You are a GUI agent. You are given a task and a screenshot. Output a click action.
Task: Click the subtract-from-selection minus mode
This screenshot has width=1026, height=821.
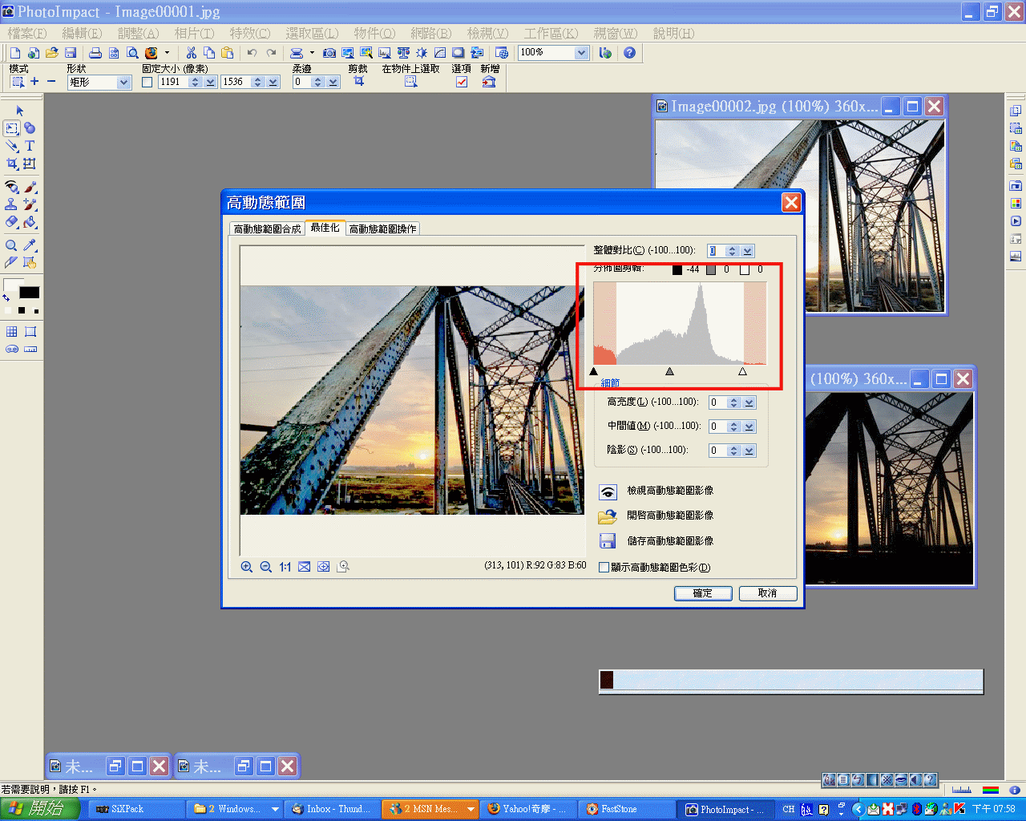click(51, 82)
